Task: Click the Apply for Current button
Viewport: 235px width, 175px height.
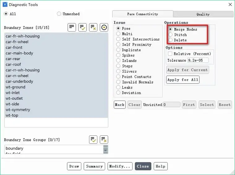Action: (187, 70)
